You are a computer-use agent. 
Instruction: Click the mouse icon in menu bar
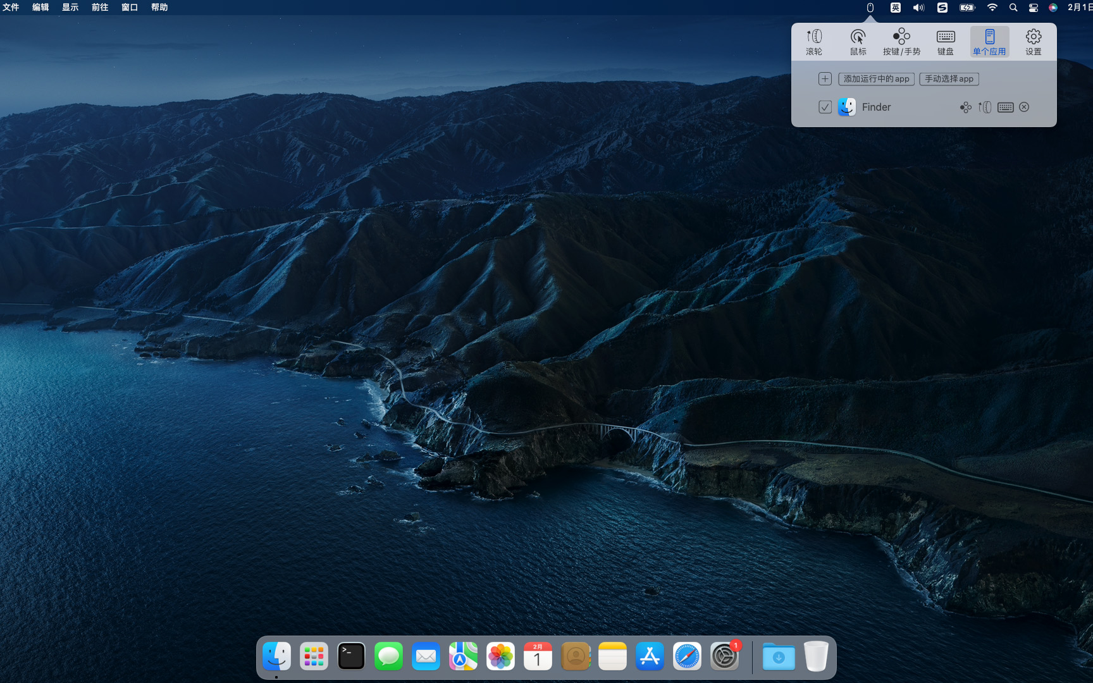pyautogui.click(x=870, y=8)
